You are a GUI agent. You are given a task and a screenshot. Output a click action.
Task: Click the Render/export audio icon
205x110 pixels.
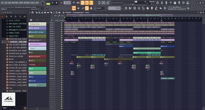coord(179,3)
